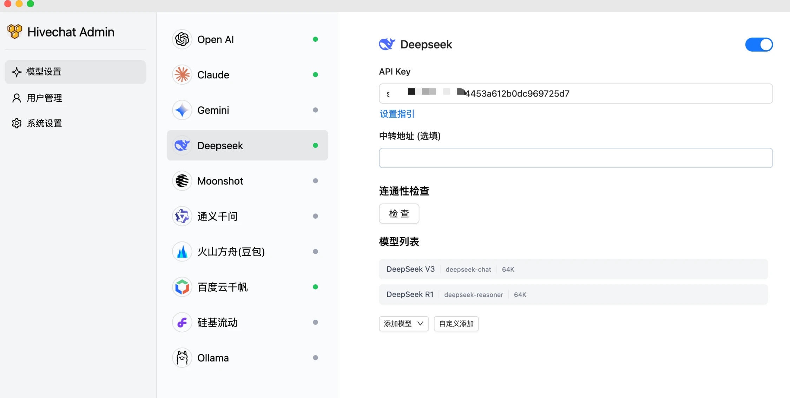Select 硅基流动 in provider list
The image size is (790, 398).
coord(248,322)
